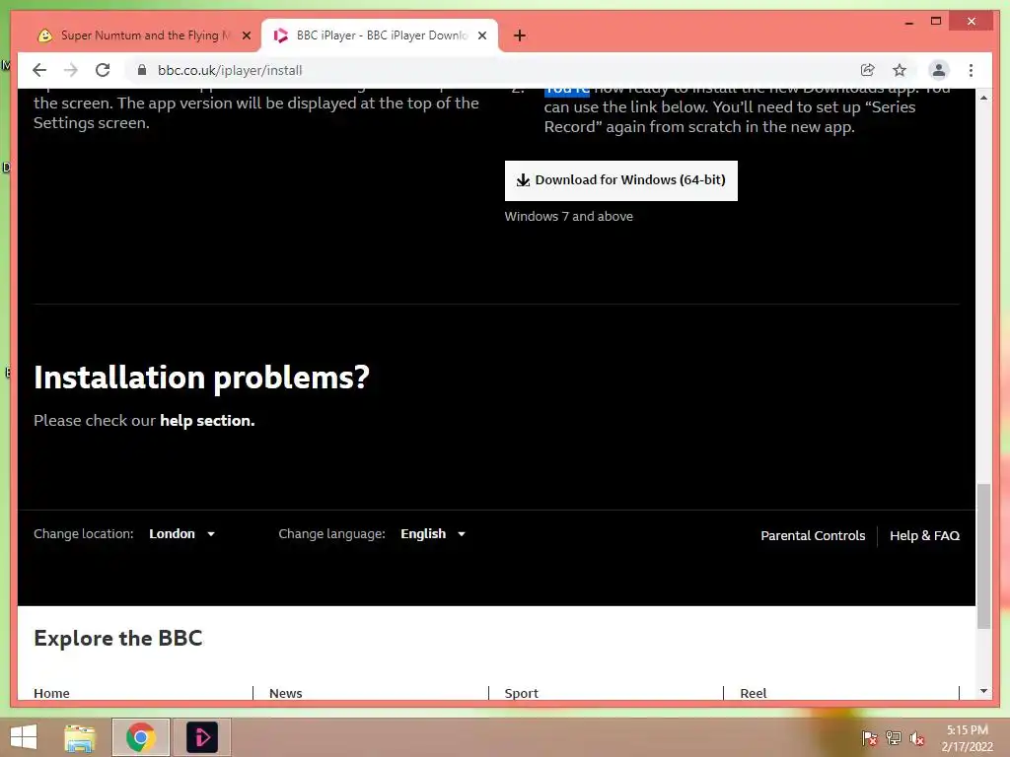Click the Windows 7 and above text
The image size is (1010, 757).
(x=569, y=216)
